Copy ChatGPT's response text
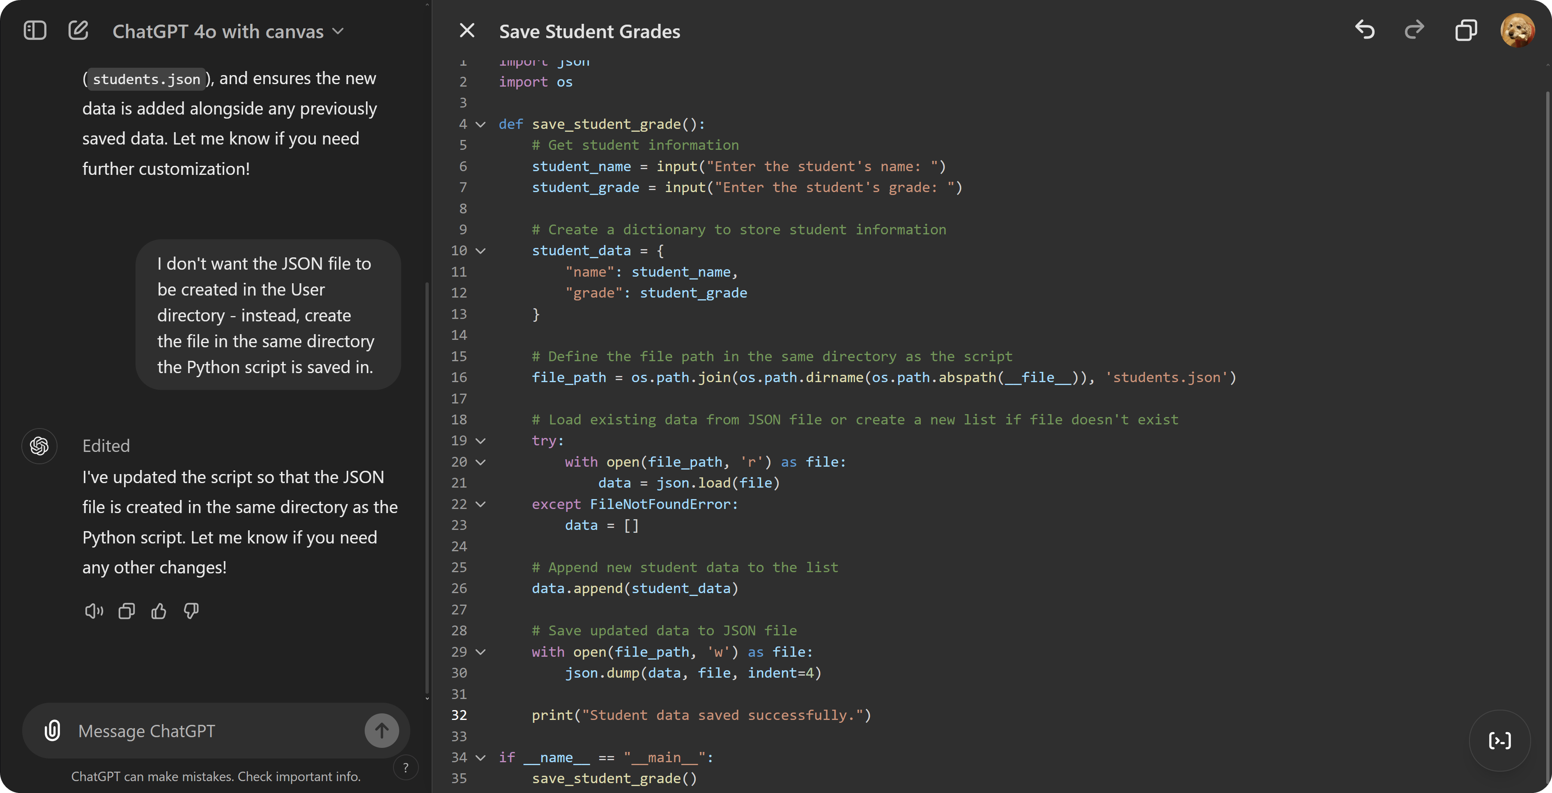 tap(126, 611)
